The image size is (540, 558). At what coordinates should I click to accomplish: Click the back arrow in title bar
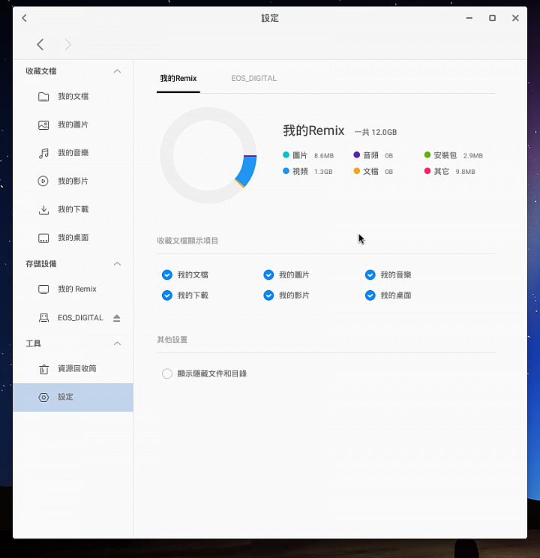pyautogui.click(x=24, y=18)
